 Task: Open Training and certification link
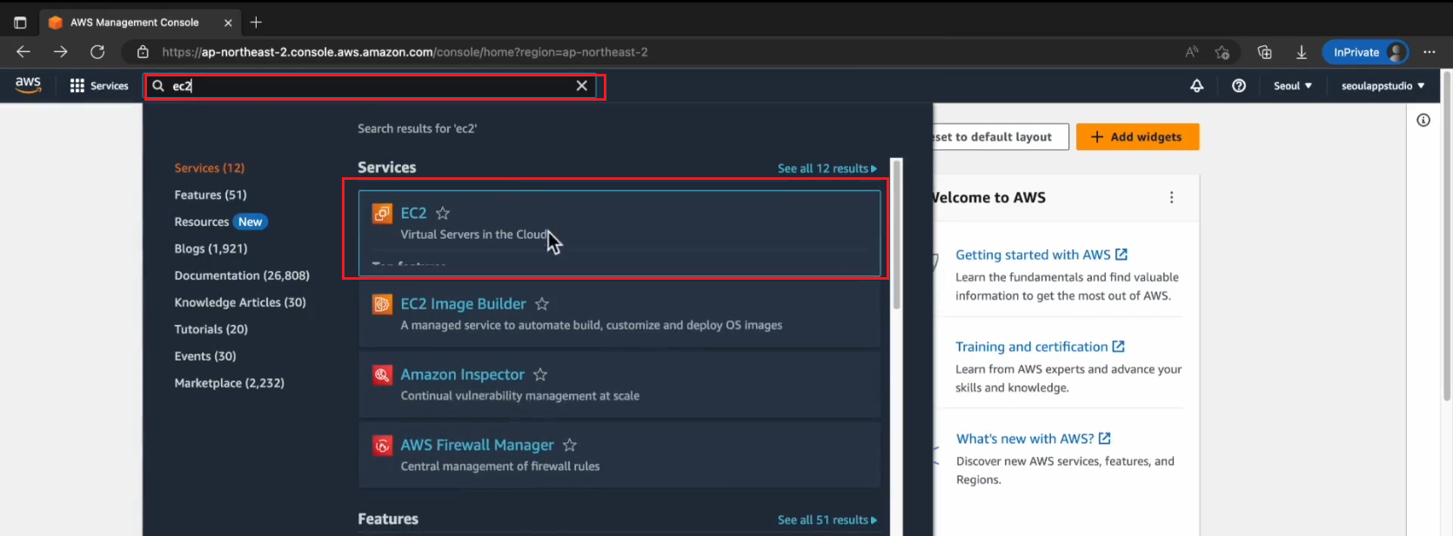[x=1040, y=347]
